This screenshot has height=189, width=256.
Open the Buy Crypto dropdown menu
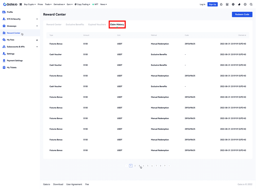[30, 4]
